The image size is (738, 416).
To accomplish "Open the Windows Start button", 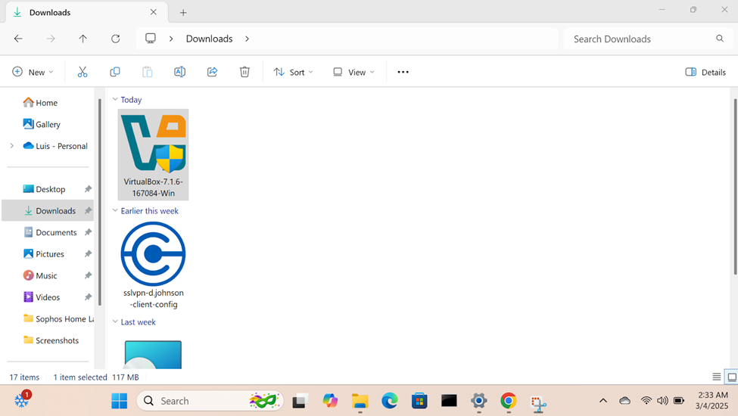I will [119, 401].
